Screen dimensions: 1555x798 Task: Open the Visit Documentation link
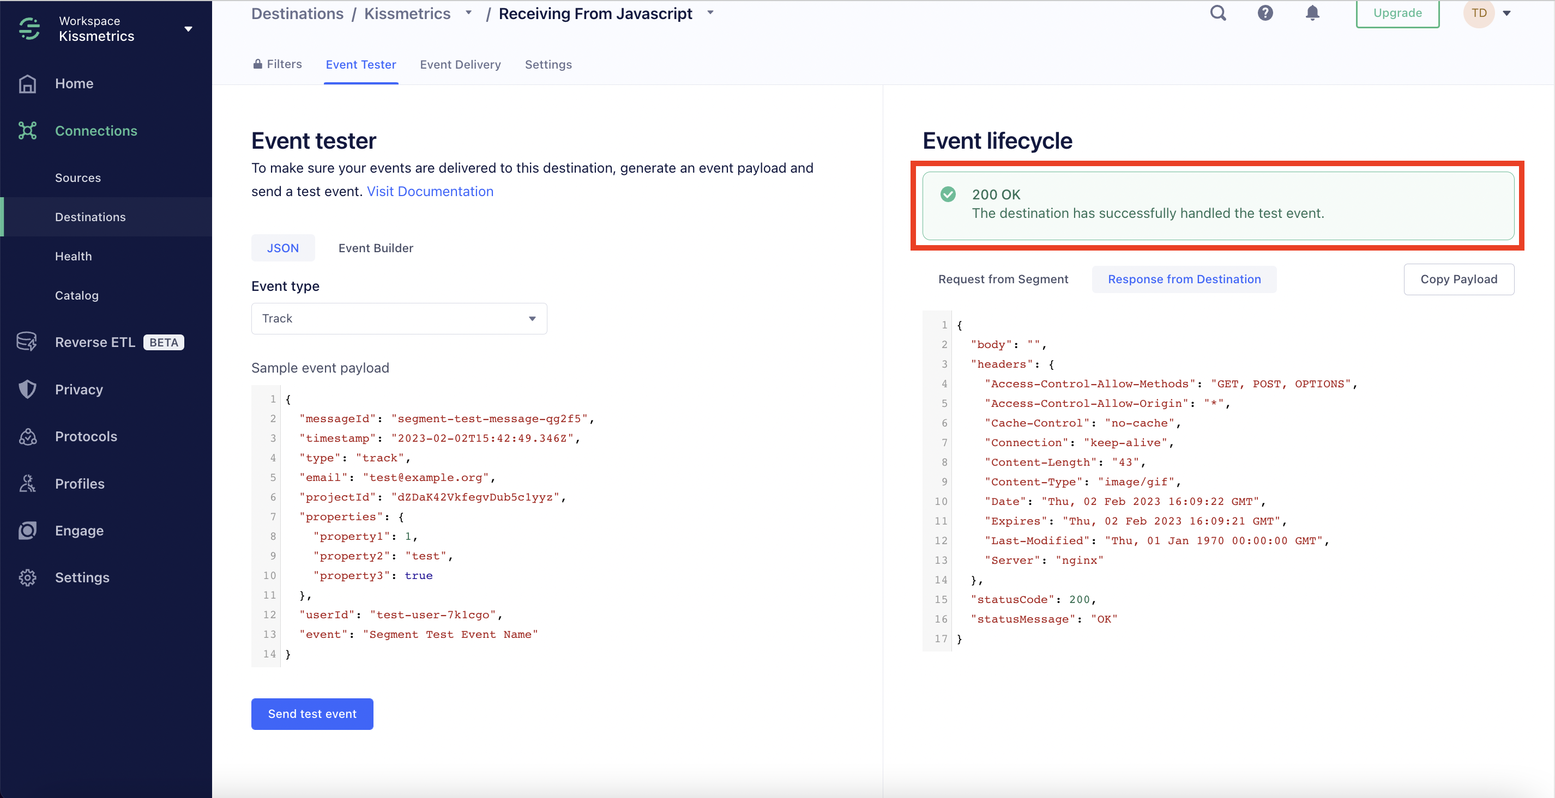pyautogui.click(x=430, y=191)
